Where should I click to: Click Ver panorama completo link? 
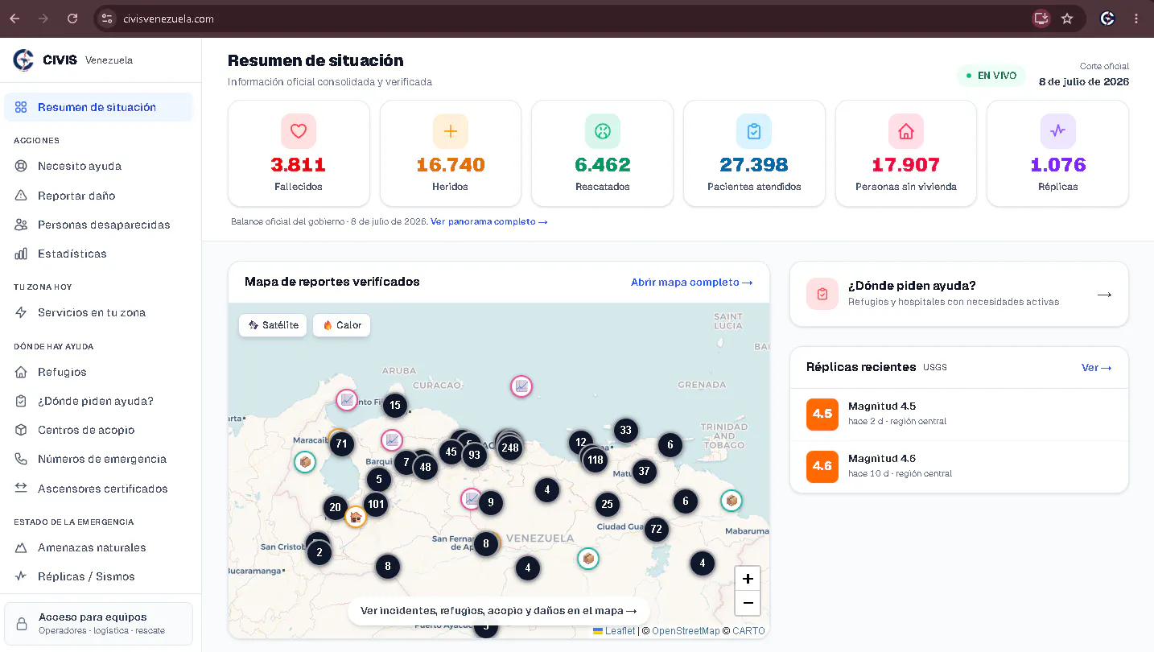(489, 221)
